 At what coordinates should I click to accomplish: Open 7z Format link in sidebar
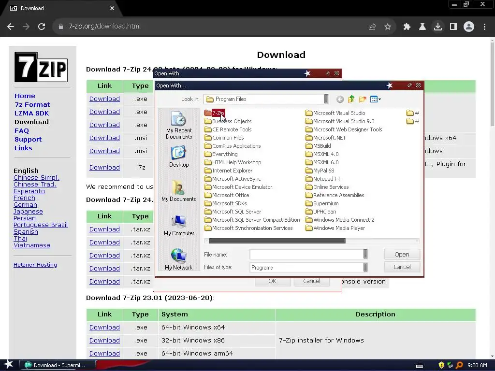32,104
